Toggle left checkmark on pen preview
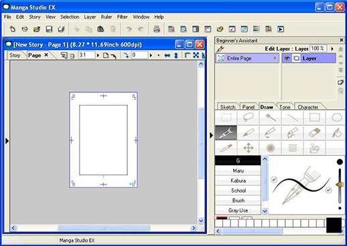The height and width of the screenshot is (246, 347). [274, 179]
